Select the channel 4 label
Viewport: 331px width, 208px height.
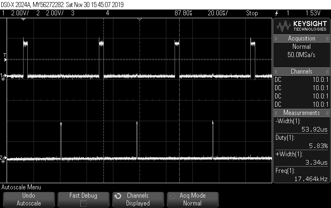(108, 13)
